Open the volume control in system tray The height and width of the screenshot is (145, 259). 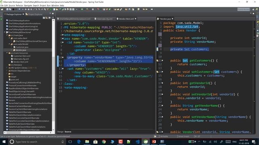pyautogui.click(x=215, y=141)
